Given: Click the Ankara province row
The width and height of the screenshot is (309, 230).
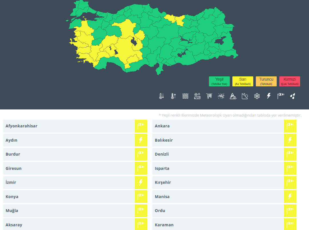Looking at the screenshot, I should point(218,126).
